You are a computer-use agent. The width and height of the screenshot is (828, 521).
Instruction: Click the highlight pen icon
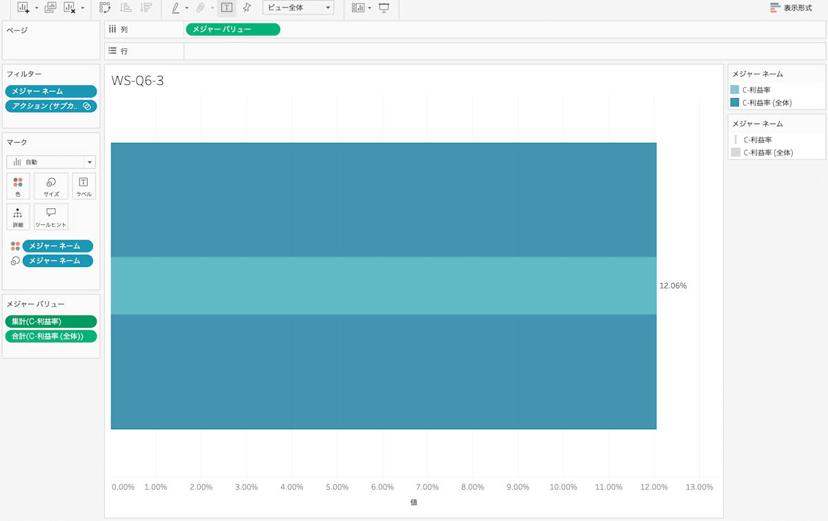(x=175, y=8)
